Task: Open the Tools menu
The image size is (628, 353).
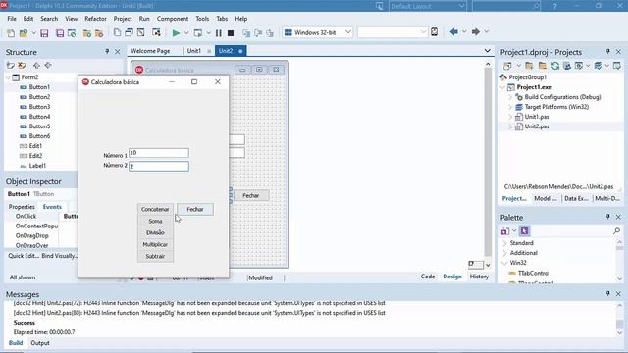Action: pos(202,19)
